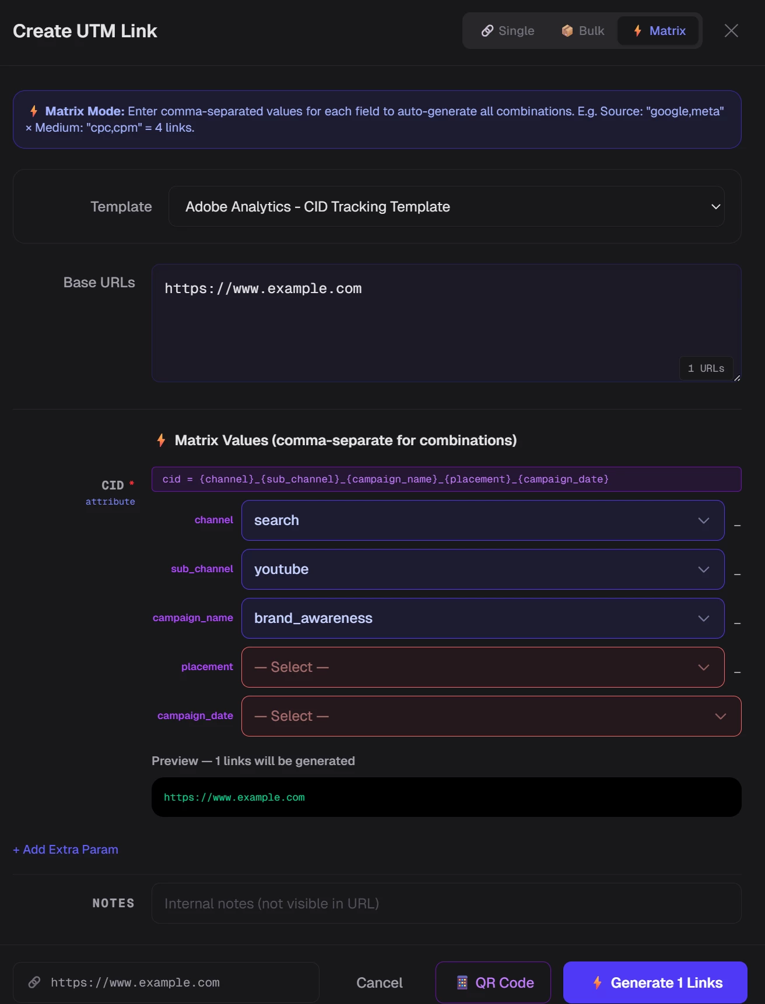Open the Template dropdown
The width and height of the screenshot is (765, 1004).
point(447,207)
